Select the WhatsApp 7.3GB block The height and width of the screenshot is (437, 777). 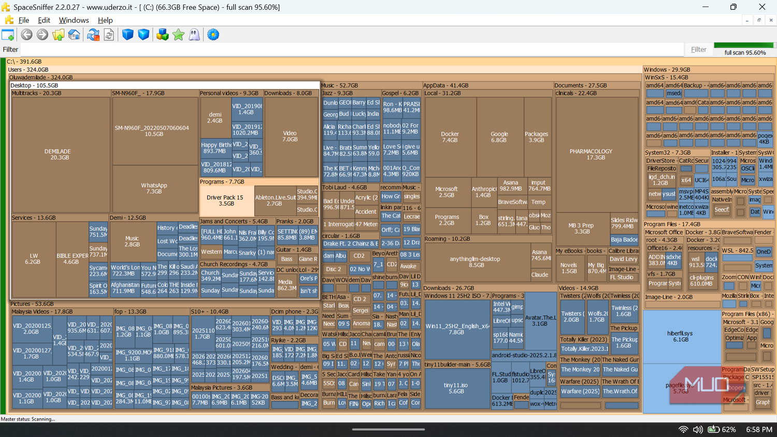pyautogui.click(x=154, y=188)
